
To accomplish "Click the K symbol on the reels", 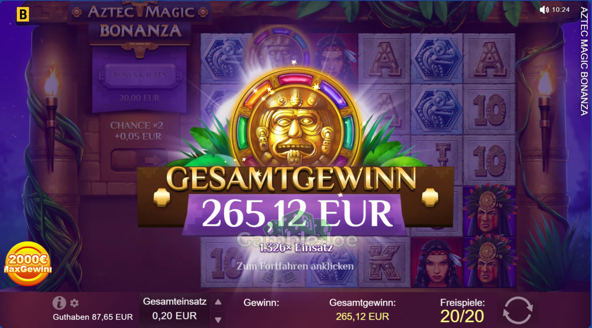I will pos(384,262).
